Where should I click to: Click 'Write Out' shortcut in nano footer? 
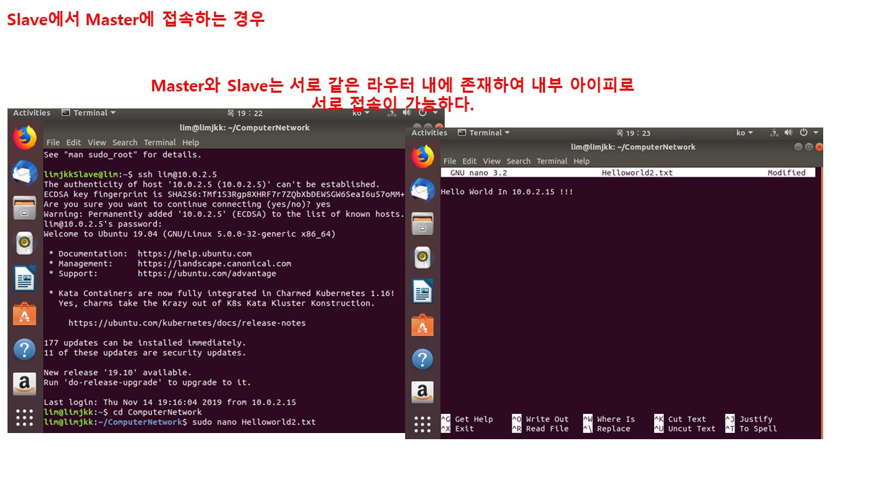547,419
